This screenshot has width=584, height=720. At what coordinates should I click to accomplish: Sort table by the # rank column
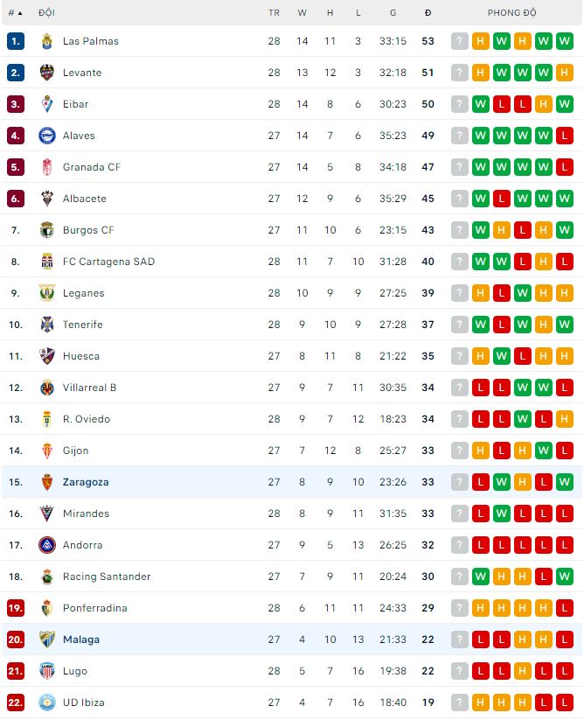pyautogui.click(x=15, y=13)
